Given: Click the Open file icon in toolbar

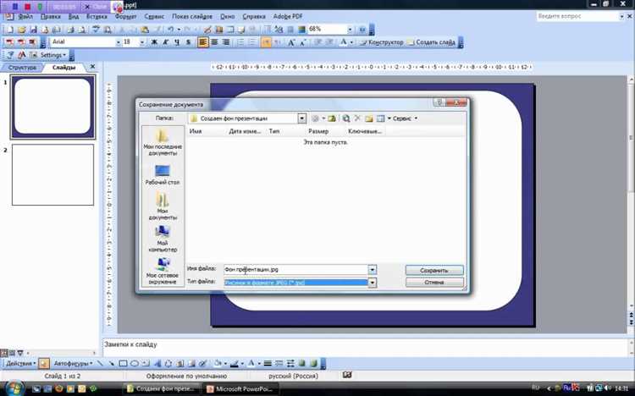Looking at the screenshot, I should pyautogui.click(x=21, y=30).
